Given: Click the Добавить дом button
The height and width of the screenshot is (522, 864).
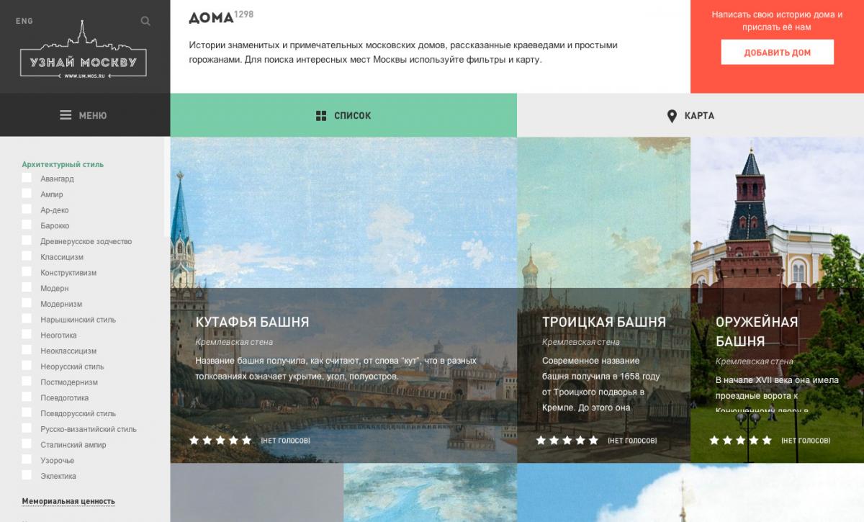Looking at the screenshot, I should pyautogui.click(x=778, y=53).
